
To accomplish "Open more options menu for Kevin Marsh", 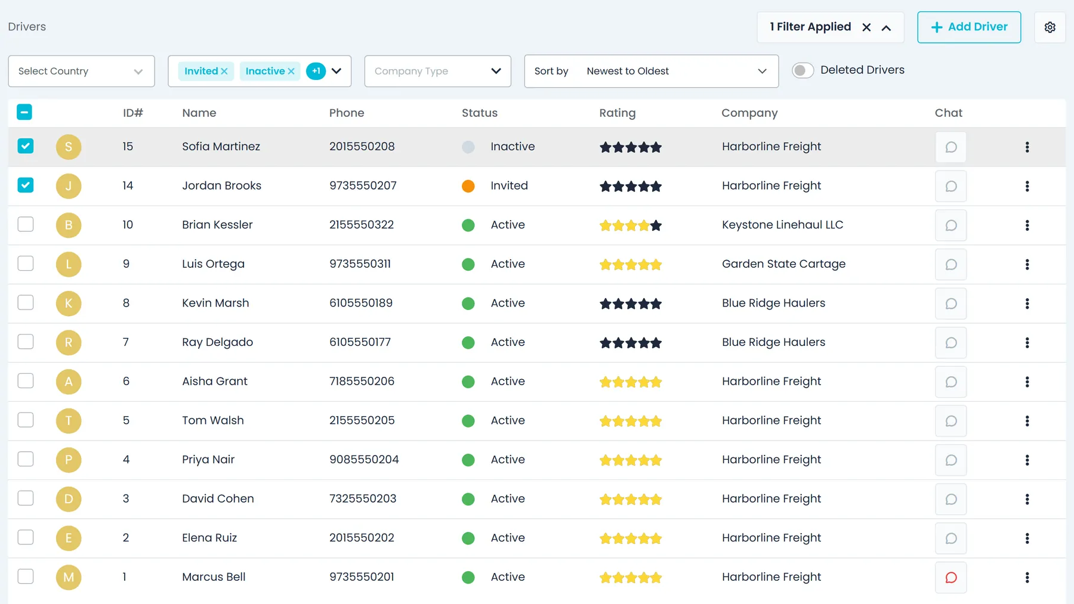I will [x=1027, y=303].
